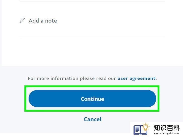Click the "Add a note" placeholder text
Viewport: 183px width, 137px height.
pyautogui.click(x=43, y=21)
